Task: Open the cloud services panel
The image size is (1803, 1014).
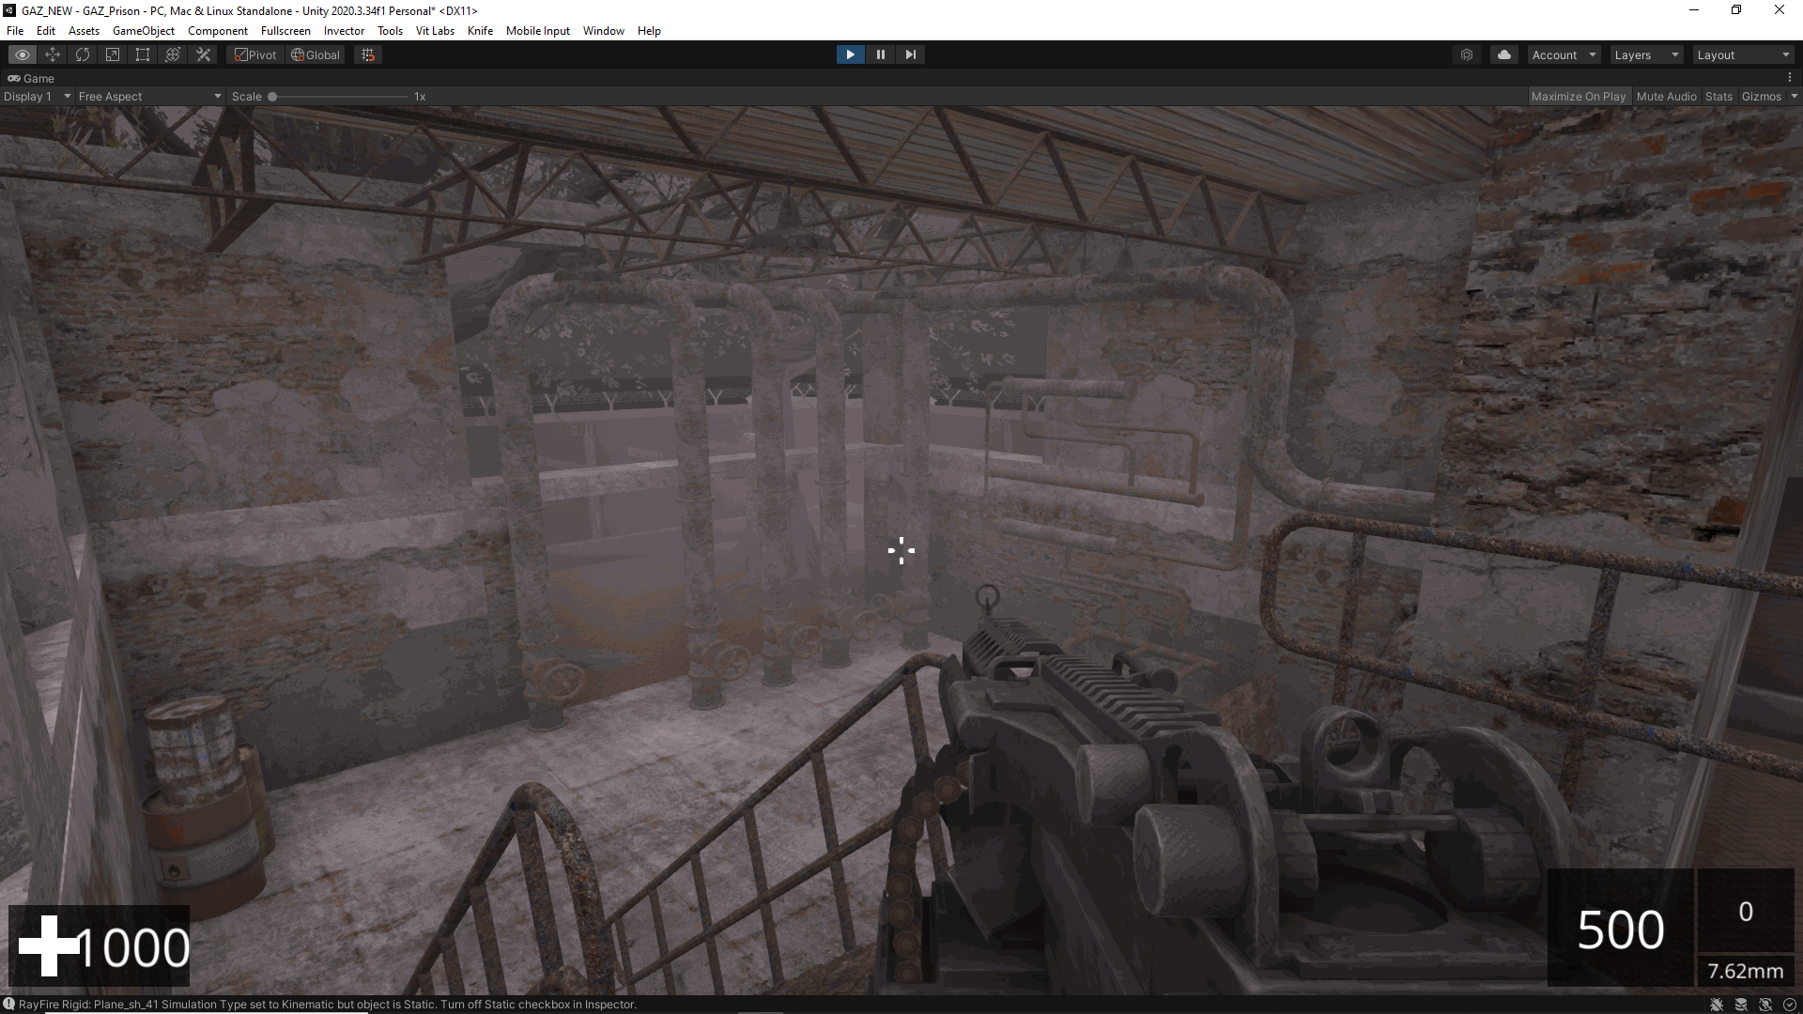Action: click(x=1504, y=54)
